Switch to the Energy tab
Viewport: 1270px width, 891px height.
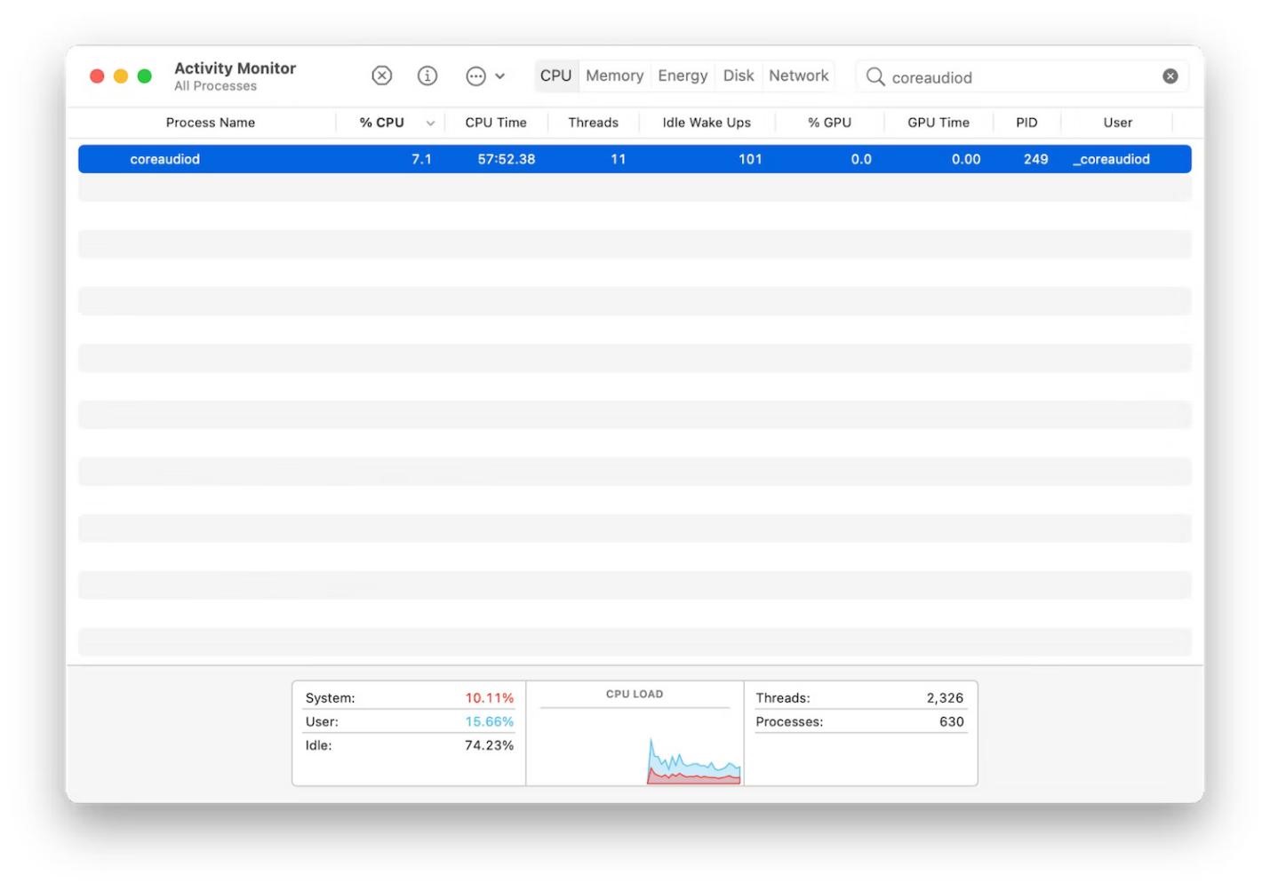point(683,76)
